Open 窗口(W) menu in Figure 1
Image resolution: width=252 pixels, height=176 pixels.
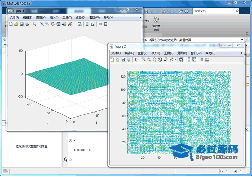click(x=94, y=18)
